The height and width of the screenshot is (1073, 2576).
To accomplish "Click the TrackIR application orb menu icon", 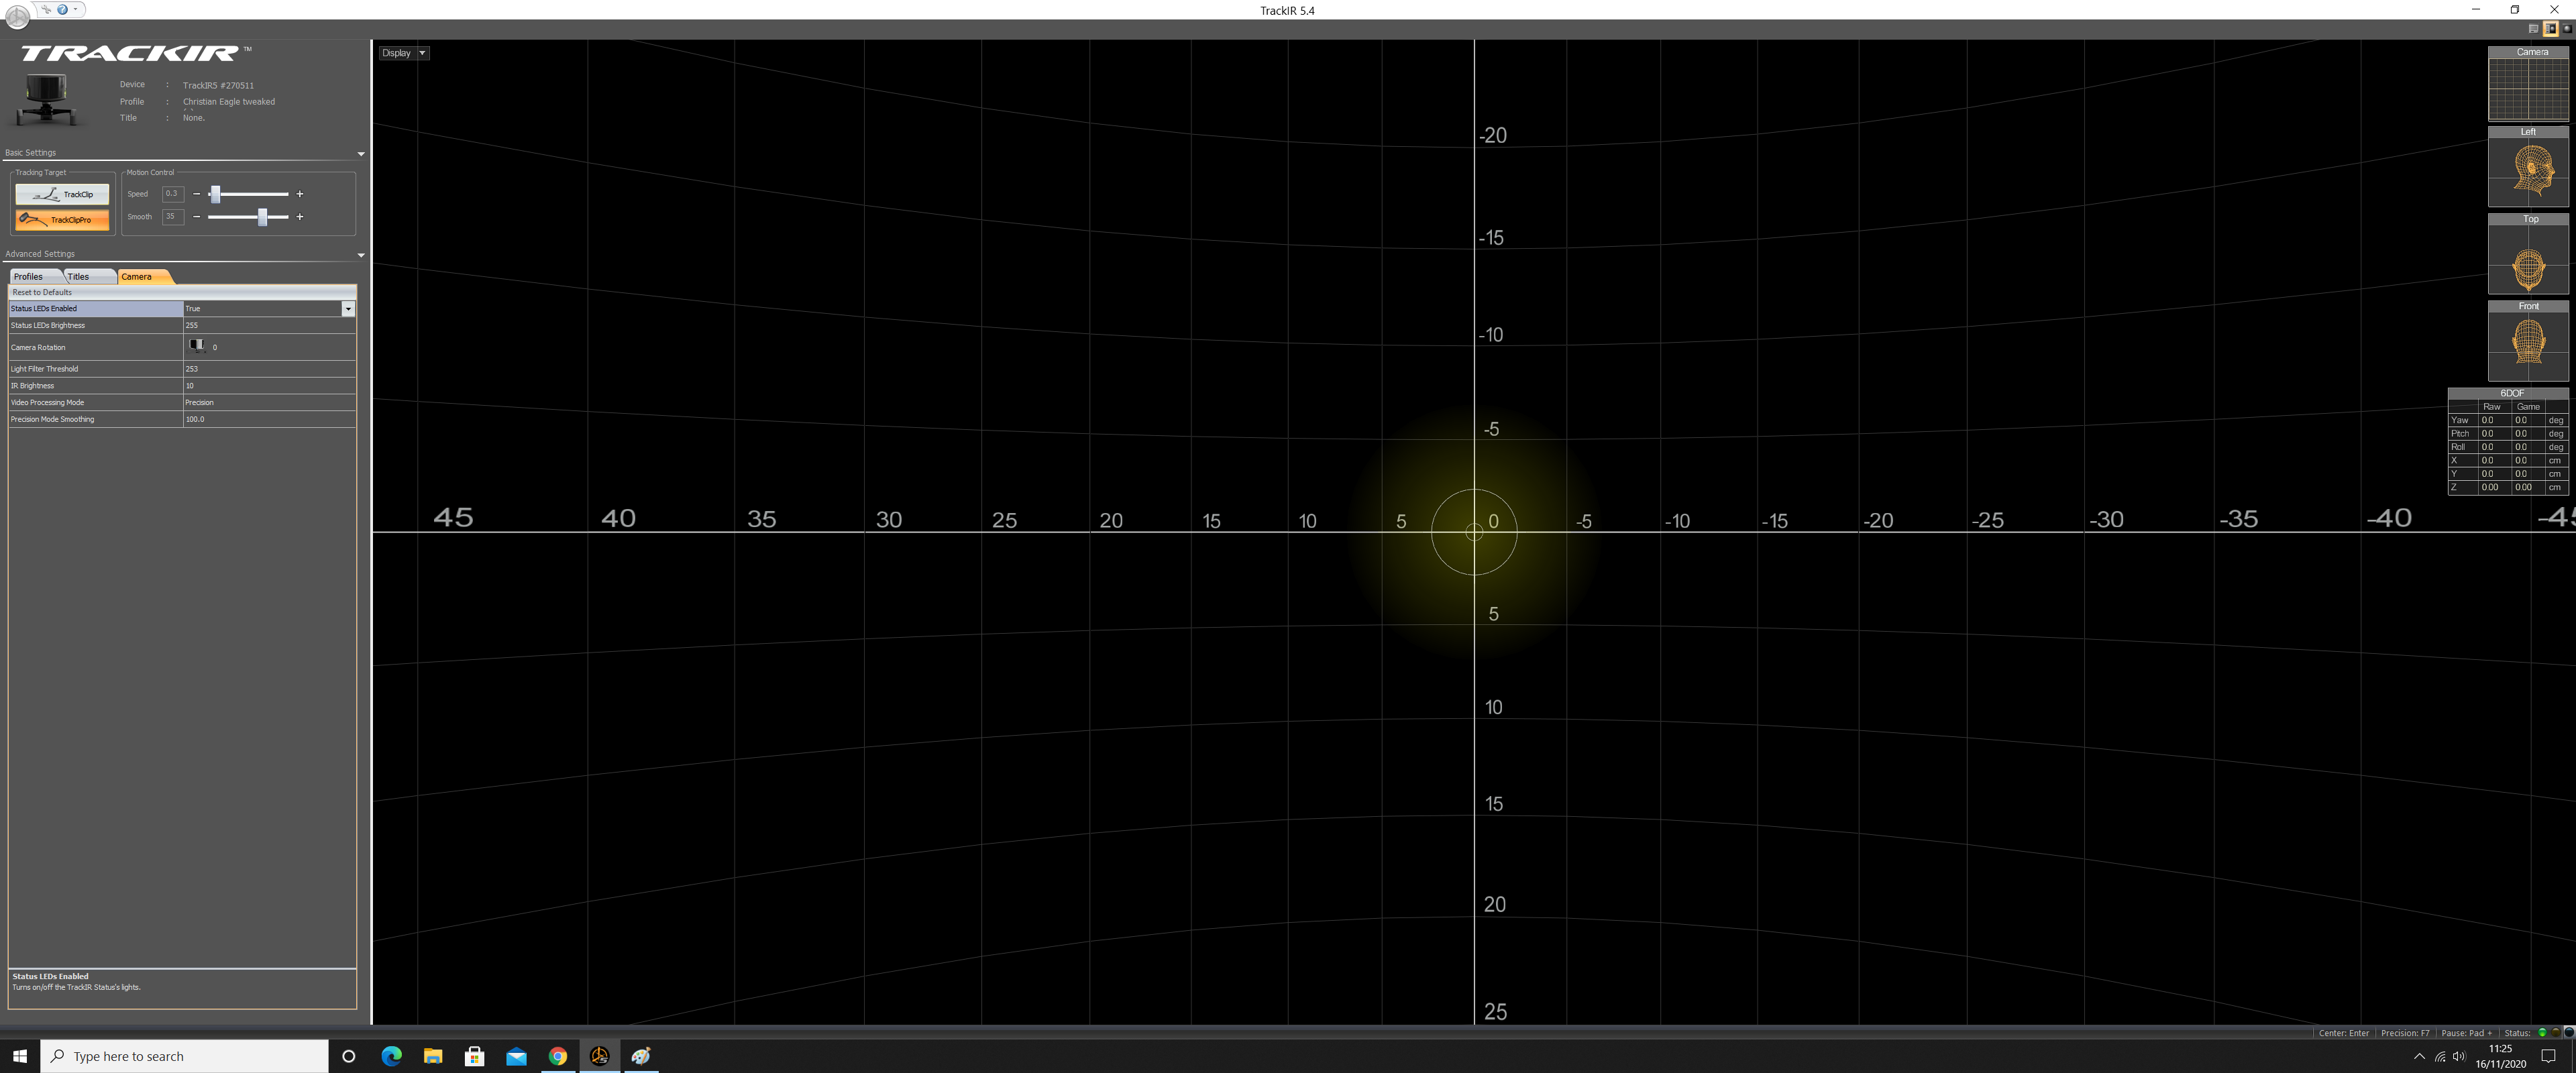I will click(x=18, y=17).
